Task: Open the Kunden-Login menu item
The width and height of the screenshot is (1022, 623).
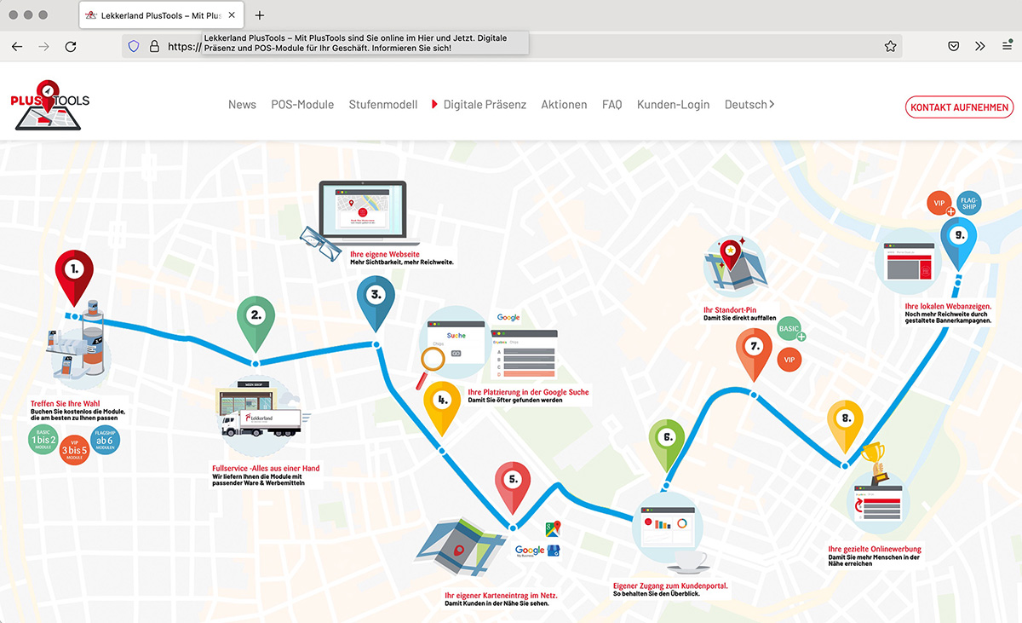Action: (x=673, y=105)
